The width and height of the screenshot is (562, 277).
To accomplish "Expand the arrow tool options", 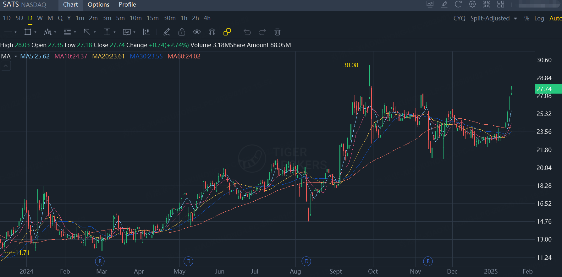I will pyautogui.click(x=95, y=32).
